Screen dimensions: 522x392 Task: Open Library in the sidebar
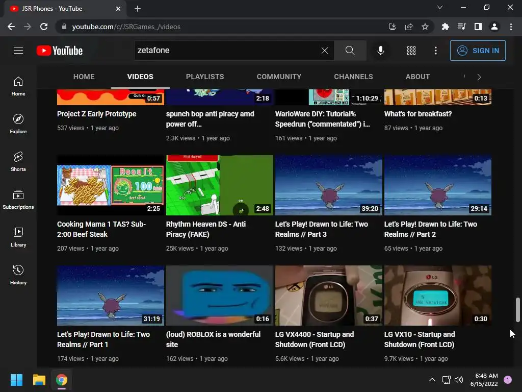coord(18,237)
